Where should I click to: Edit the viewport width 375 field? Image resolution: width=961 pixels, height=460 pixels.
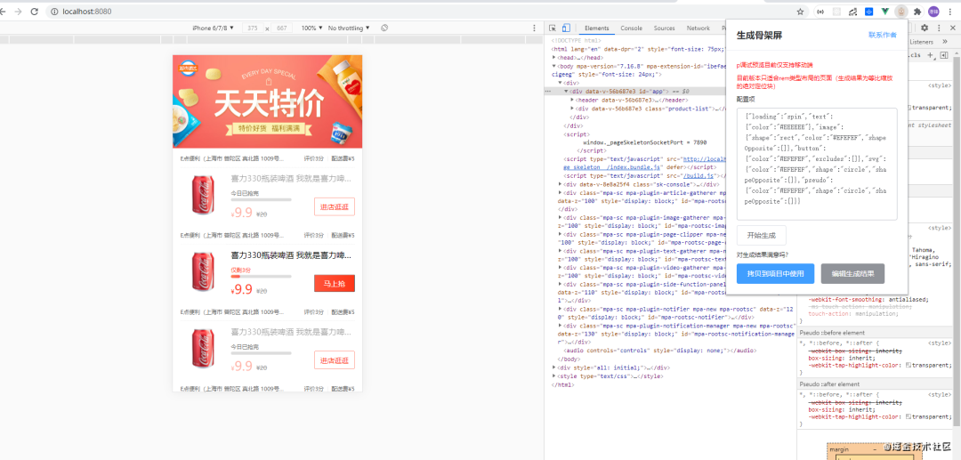pyautogui.click(x=253, y=28)
